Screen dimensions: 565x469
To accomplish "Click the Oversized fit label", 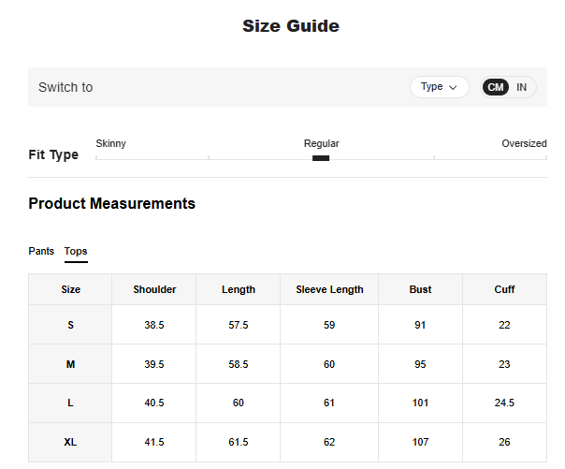I will [524, 143].
